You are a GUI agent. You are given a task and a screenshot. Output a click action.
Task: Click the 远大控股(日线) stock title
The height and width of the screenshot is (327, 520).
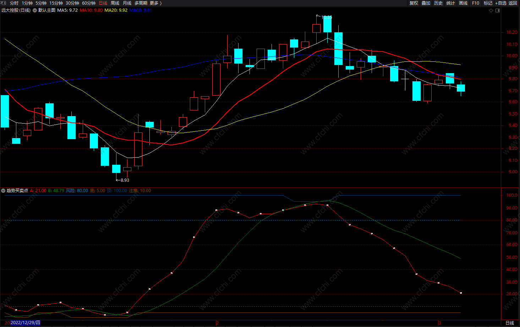[16, 10]
